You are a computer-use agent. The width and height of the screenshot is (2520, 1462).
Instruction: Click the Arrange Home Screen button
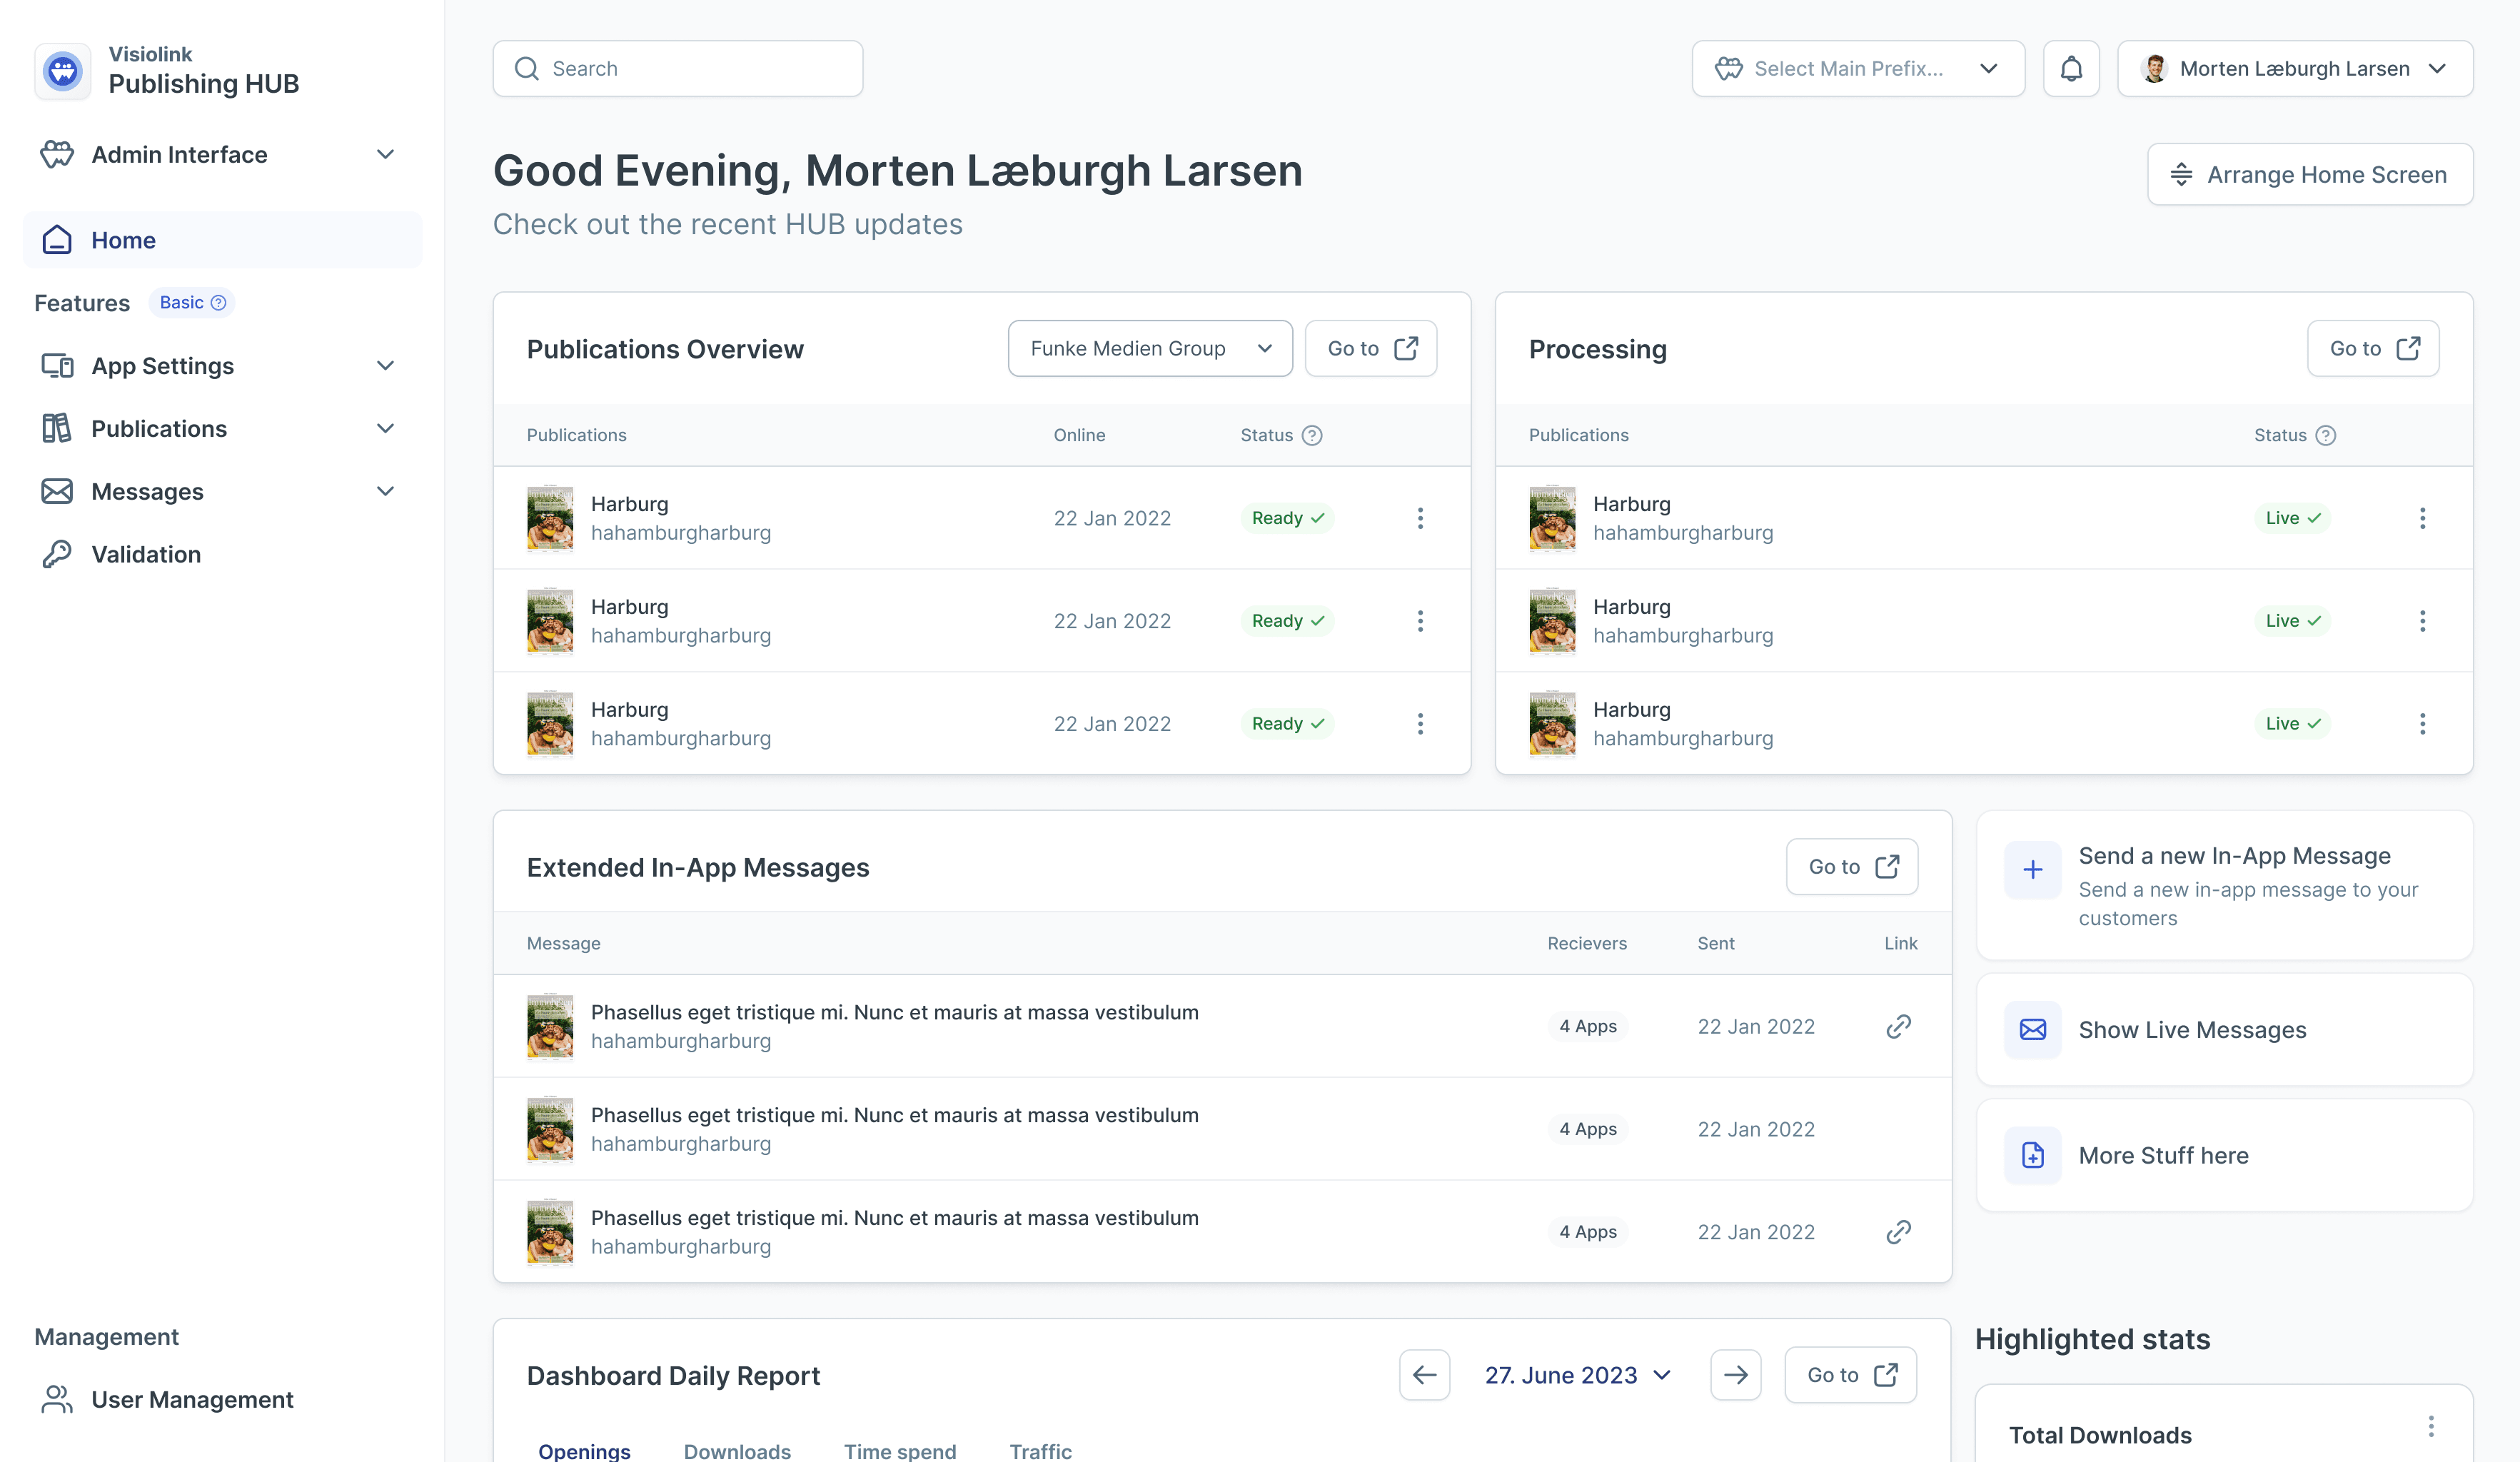(2310, 175)
